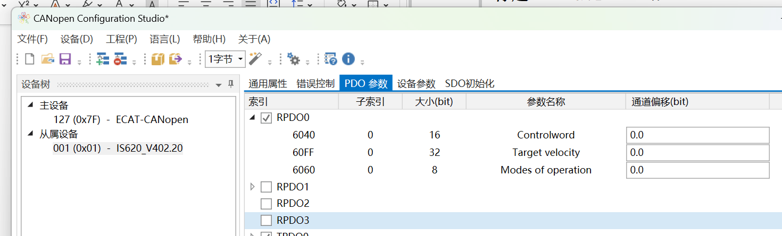Open the 关于(A) menu

254,39
